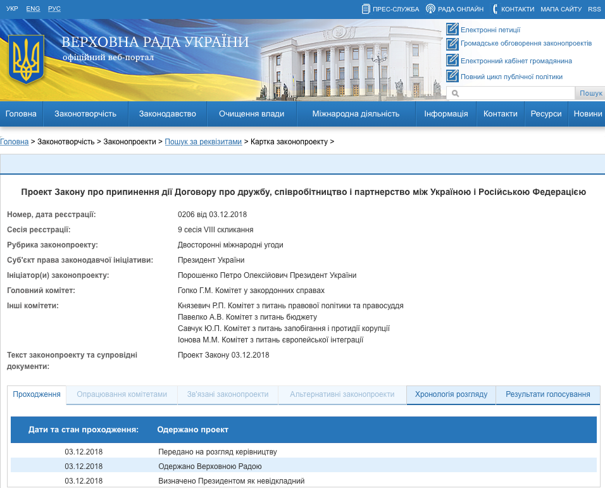Click Головна breadcrumb link
The image size is (605, 488).
click(15, 142)
